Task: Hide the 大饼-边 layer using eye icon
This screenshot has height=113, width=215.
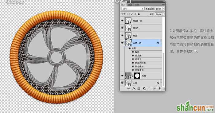Action: tap(122, 43)
